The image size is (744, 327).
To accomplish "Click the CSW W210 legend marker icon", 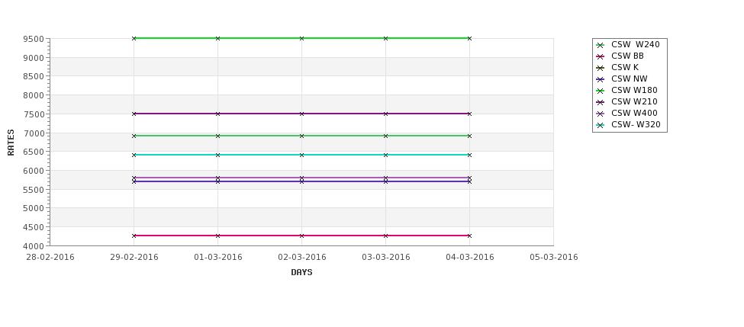I will point(600,102).
